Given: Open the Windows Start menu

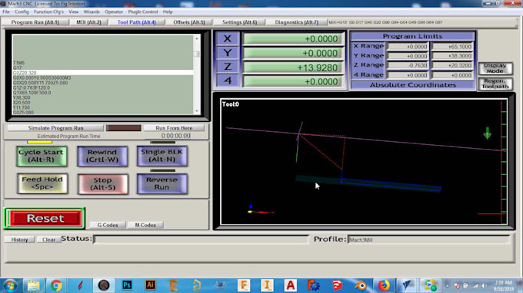Looking at the screenshot, I should (x=10, y=285).
